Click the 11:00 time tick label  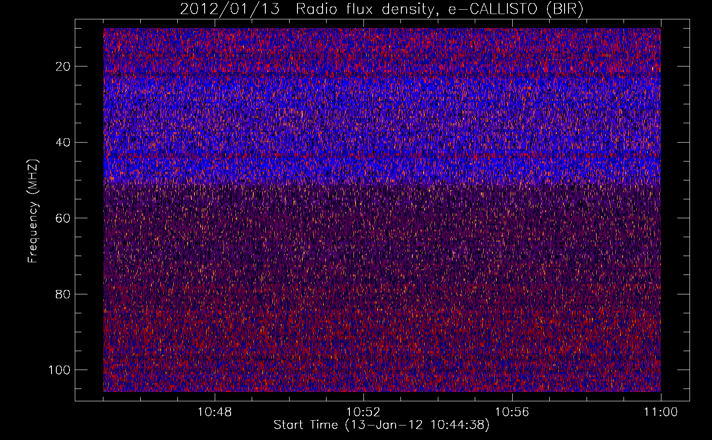pyautogui.click(x=661, y=412)
